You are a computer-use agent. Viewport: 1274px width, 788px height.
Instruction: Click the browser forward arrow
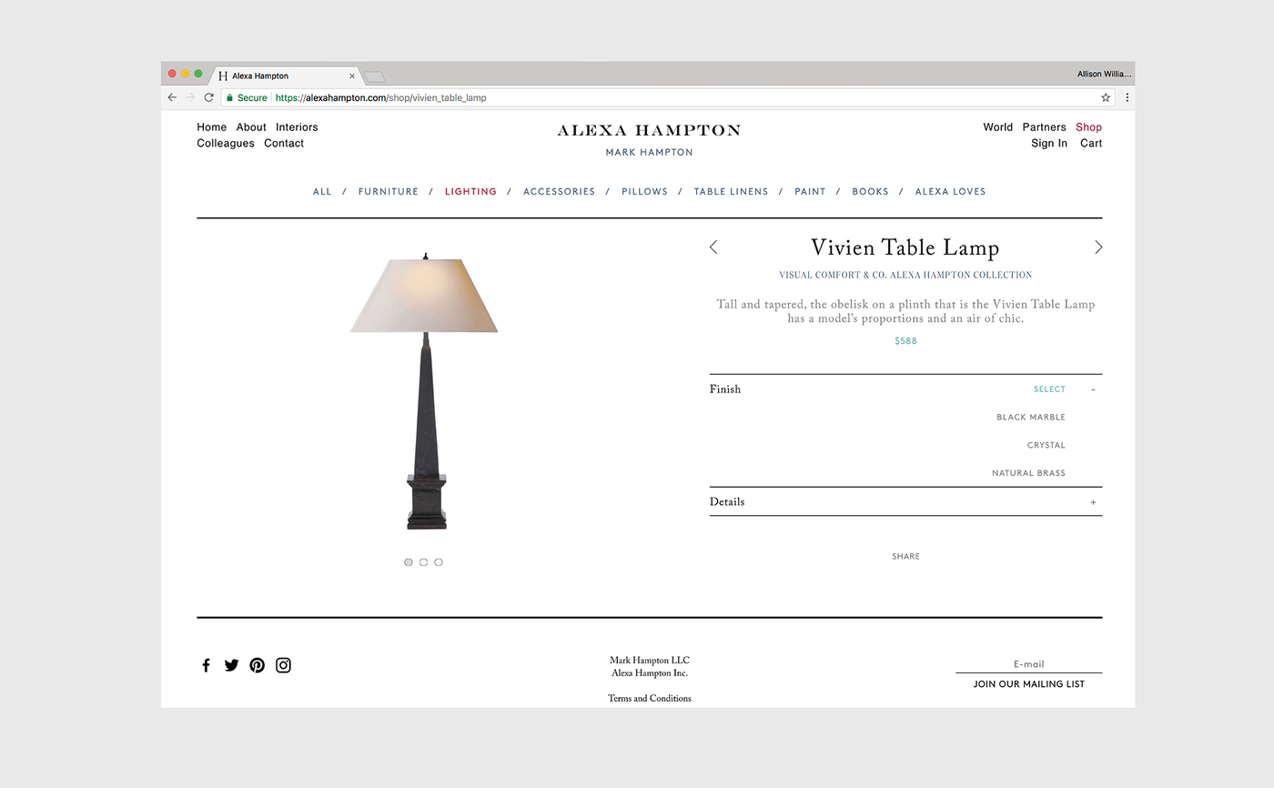[190, 97]
